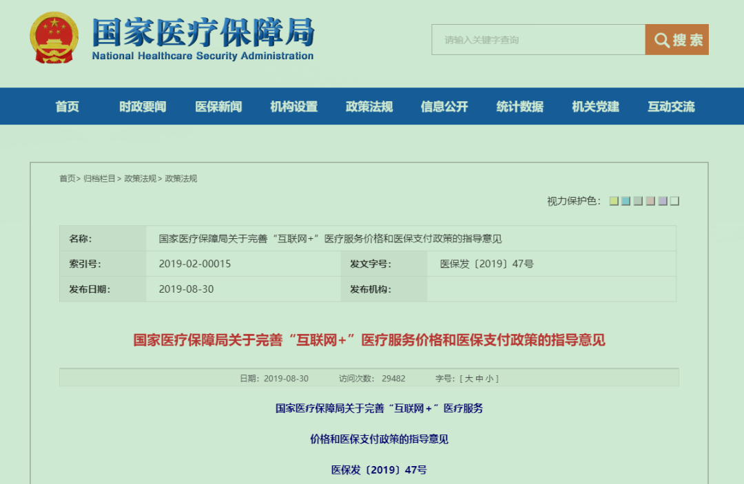Open the 时政要闻 navigation menu item

(x=143, y=107)
